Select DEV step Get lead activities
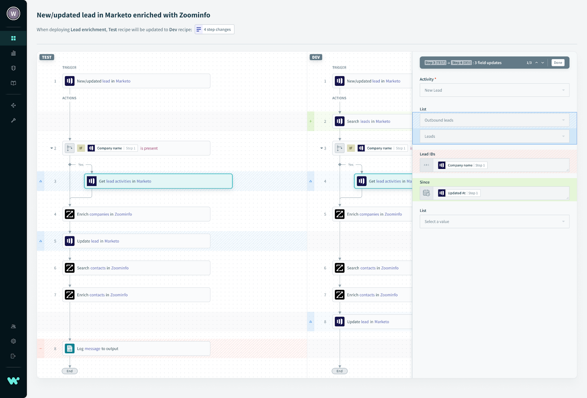This screenshot has height=398, width=587. [x=383, y=181]
